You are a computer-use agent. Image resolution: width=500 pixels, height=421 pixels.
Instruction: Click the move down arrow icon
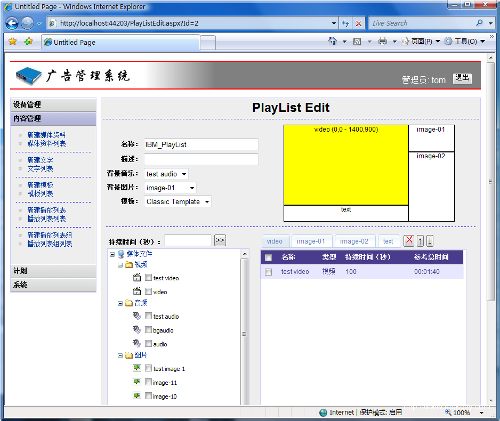(x=430, y=241)
